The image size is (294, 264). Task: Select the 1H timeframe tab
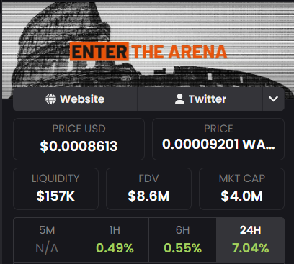point(115,240)
